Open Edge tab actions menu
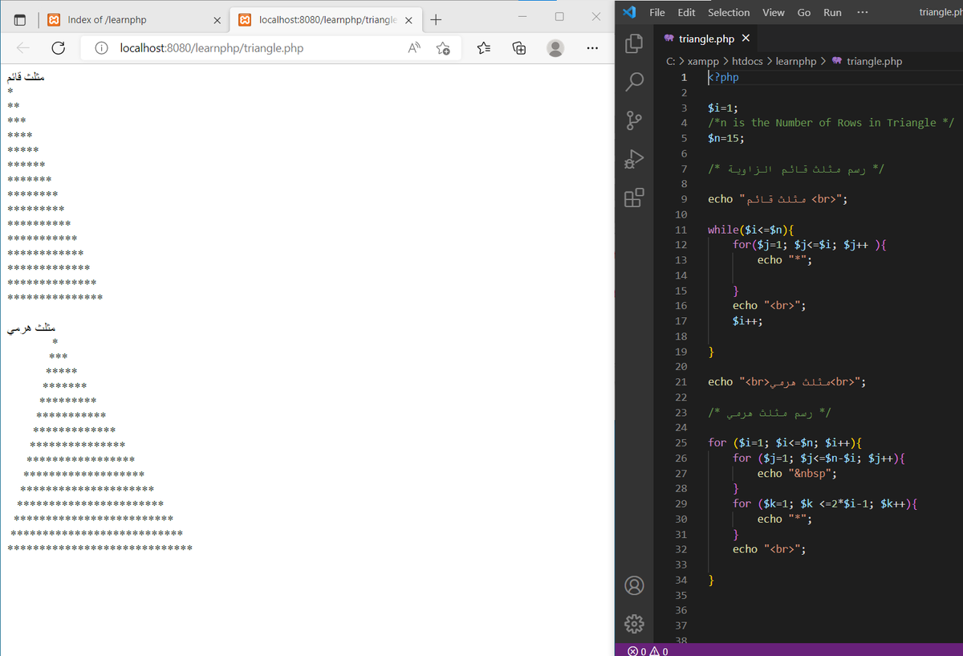This screenshot has width=963, height=656. coord(20,19)
